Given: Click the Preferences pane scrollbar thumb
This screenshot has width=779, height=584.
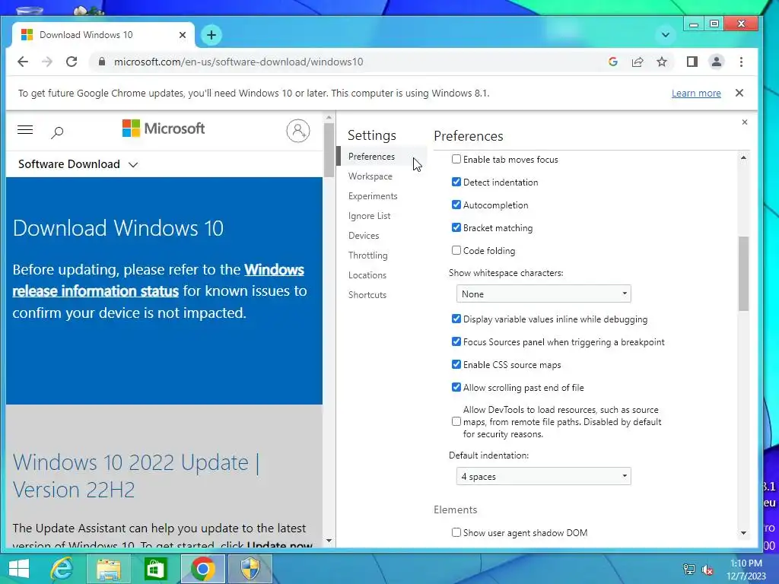Looking at the screenshot, I should [x=743, y=274].
